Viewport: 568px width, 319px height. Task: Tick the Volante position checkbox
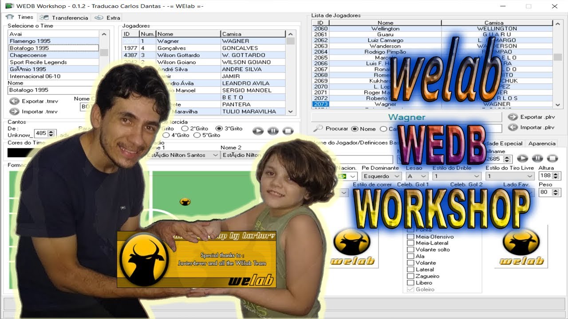tap(410, 263)
